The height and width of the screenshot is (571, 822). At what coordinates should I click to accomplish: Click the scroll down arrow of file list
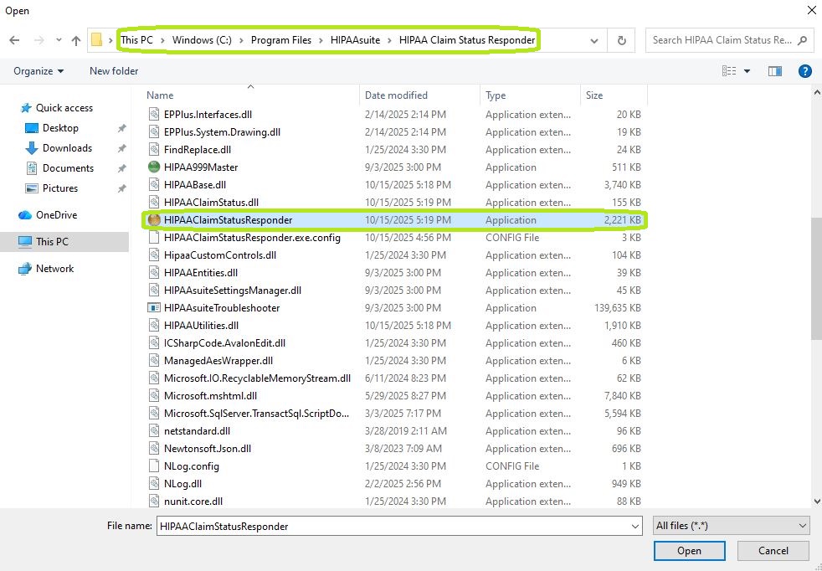tap(816, 502)
